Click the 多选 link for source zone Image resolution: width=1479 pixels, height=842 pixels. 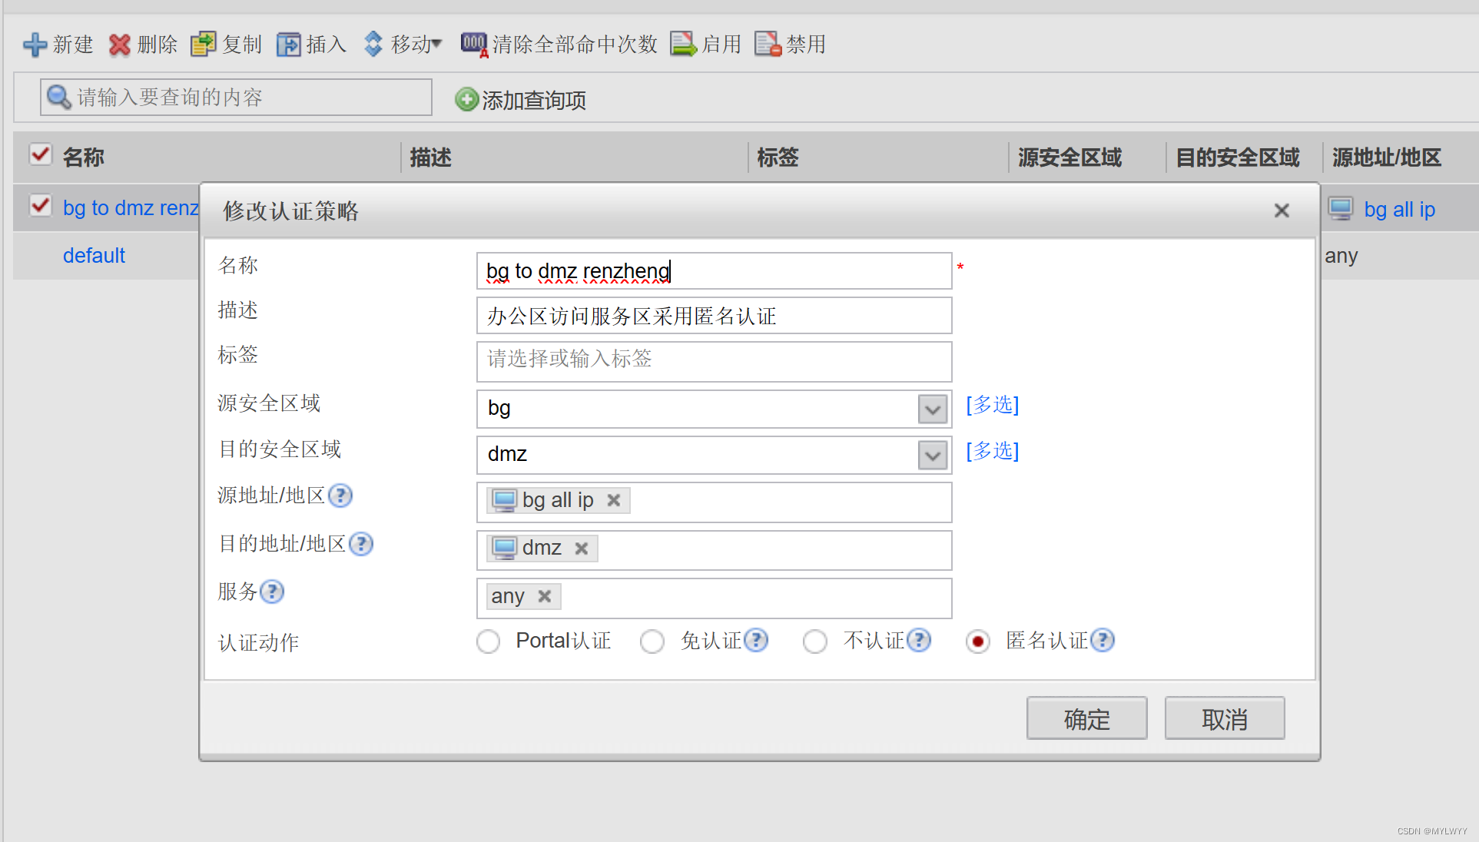992,405
